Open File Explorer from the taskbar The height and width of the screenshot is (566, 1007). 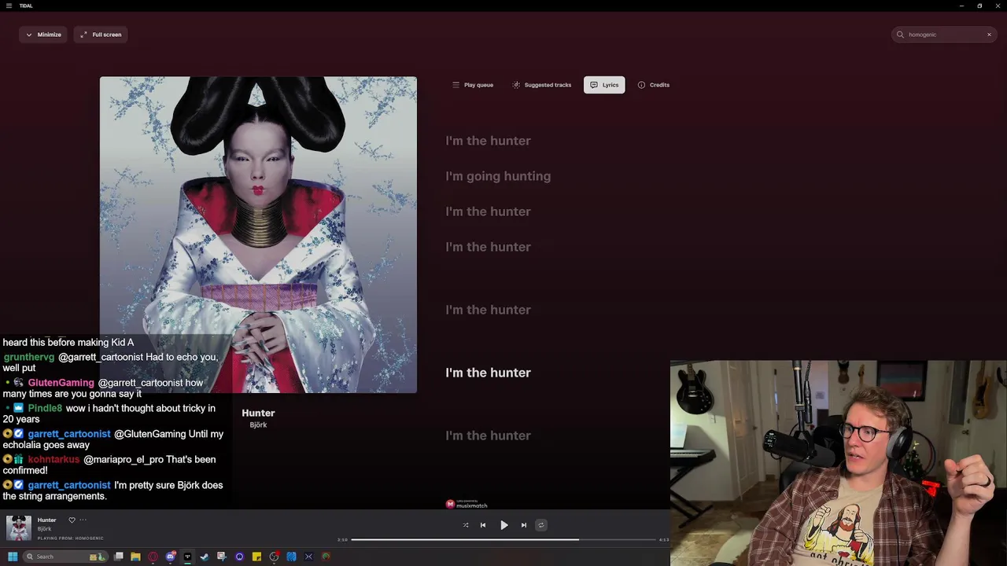135,557
